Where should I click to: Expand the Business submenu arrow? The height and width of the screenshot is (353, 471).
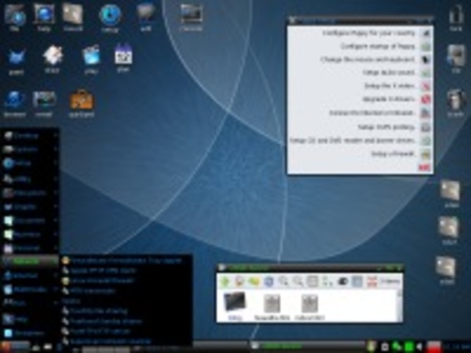[x=56, y=234]
